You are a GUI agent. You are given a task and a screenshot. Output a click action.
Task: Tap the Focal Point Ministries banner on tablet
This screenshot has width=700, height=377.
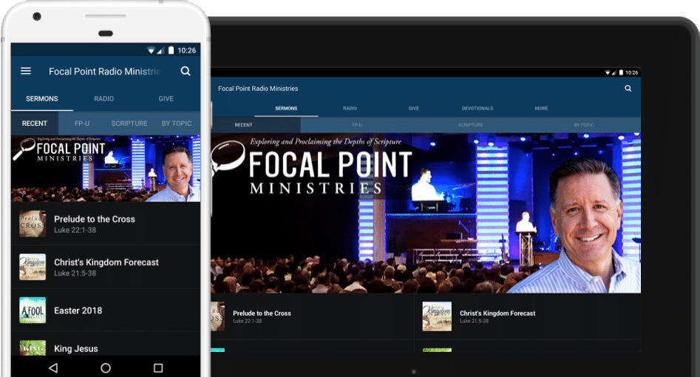426,213
